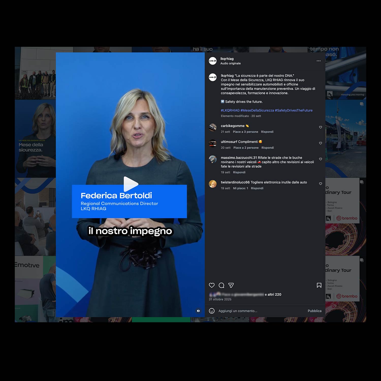Open the #MeseDellaSicurezza hashtag
This screenshot has width=381, height=381.
[257, 110]
